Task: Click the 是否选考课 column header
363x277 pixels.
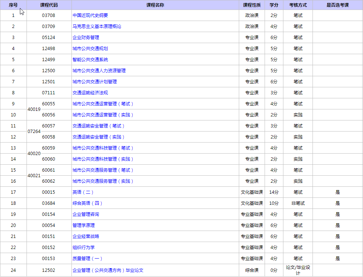Action: tap(338, 5)
